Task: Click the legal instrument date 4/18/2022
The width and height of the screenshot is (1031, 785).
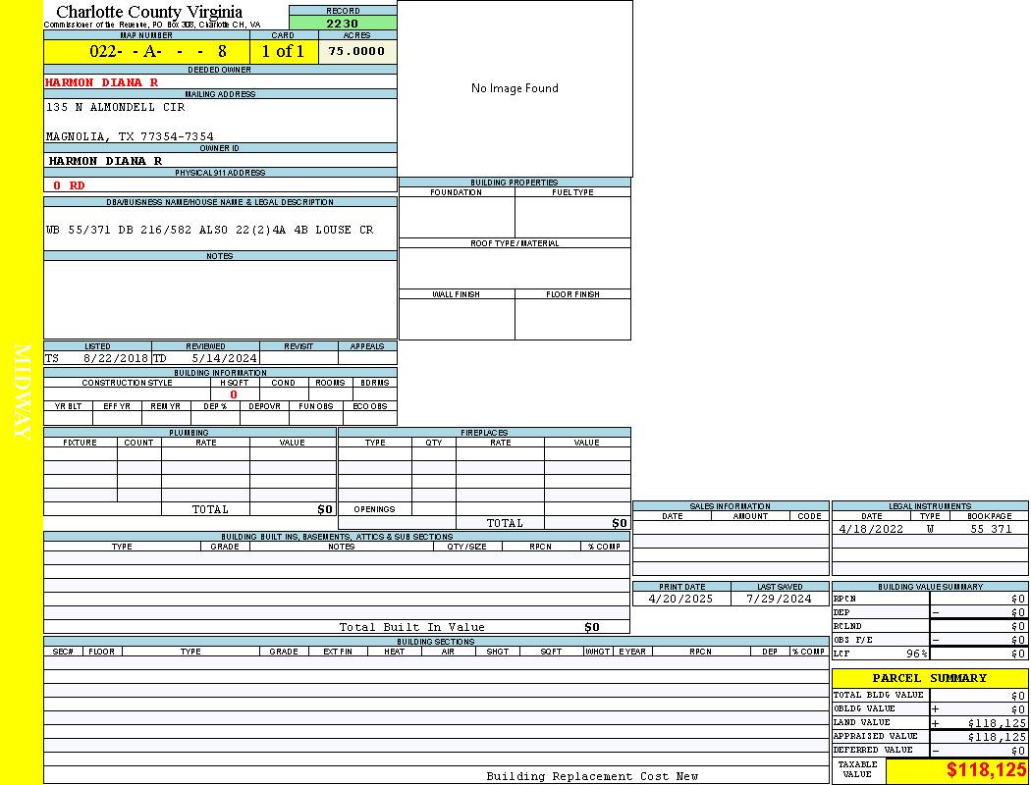Action: pos(870,529)
